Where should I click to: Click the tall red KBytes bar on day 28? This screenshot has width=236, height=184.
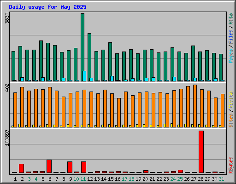point(201,152)
